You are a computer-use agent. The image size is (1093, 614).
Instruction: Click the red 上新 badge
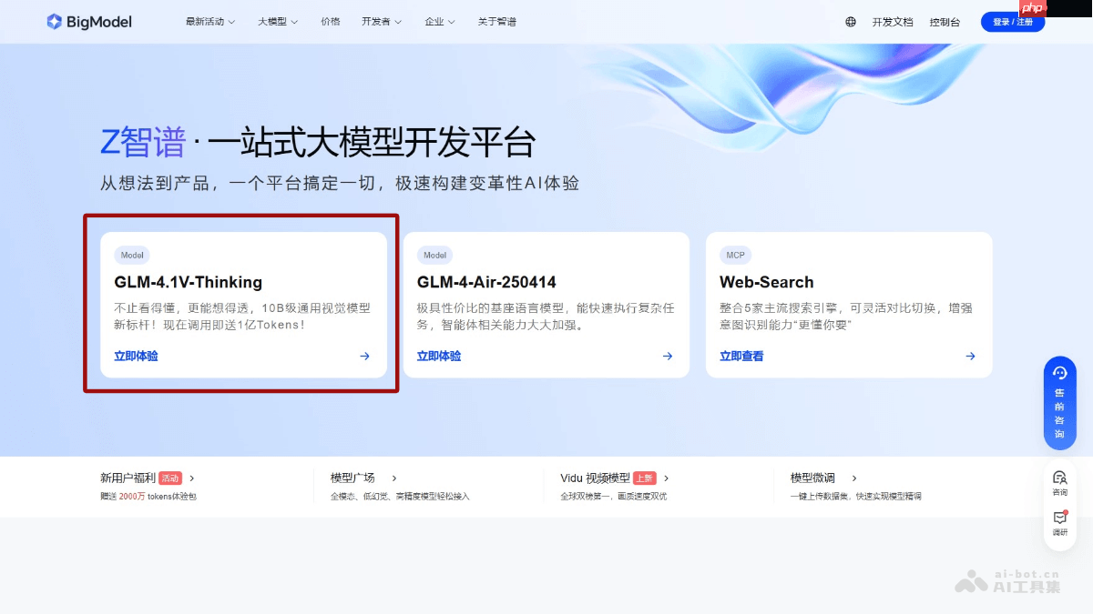(645, 478)
